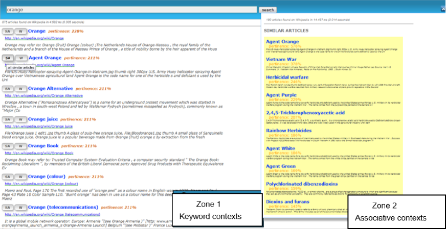Click the 'pertinence: 228%' label beside Orange
Screen dimensions: 446x229
pos(65,31)
